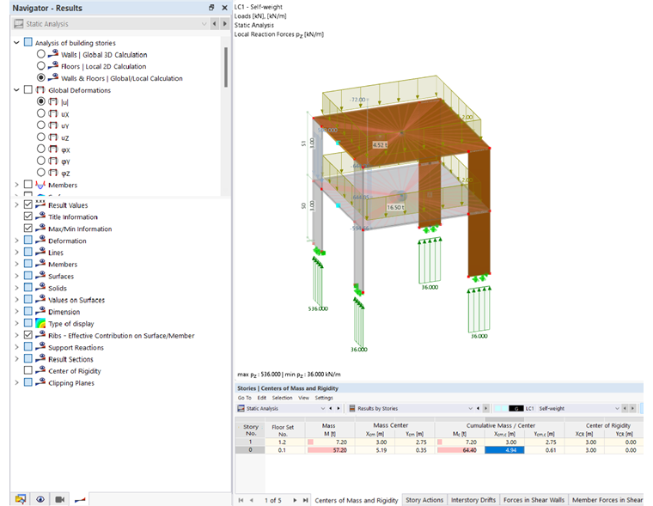The width and height of the screenshot is (653, 506).
Task: Open the Results by Stories dropdown
Action: pyautogui.click(x=470, y=409)
